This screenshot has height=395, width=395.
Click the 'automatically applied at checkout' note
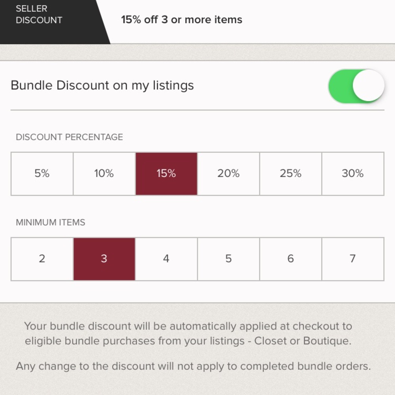coord(188,333)
